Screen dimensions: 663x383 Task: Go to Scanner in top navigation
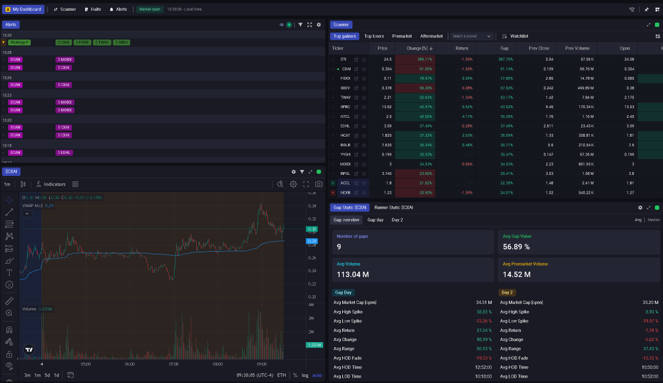tap(65, 9)
